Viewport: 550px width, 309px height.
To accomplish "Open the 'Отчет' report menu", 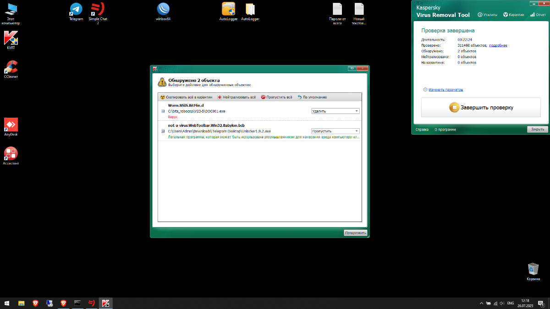I will [x=538, y=15].
